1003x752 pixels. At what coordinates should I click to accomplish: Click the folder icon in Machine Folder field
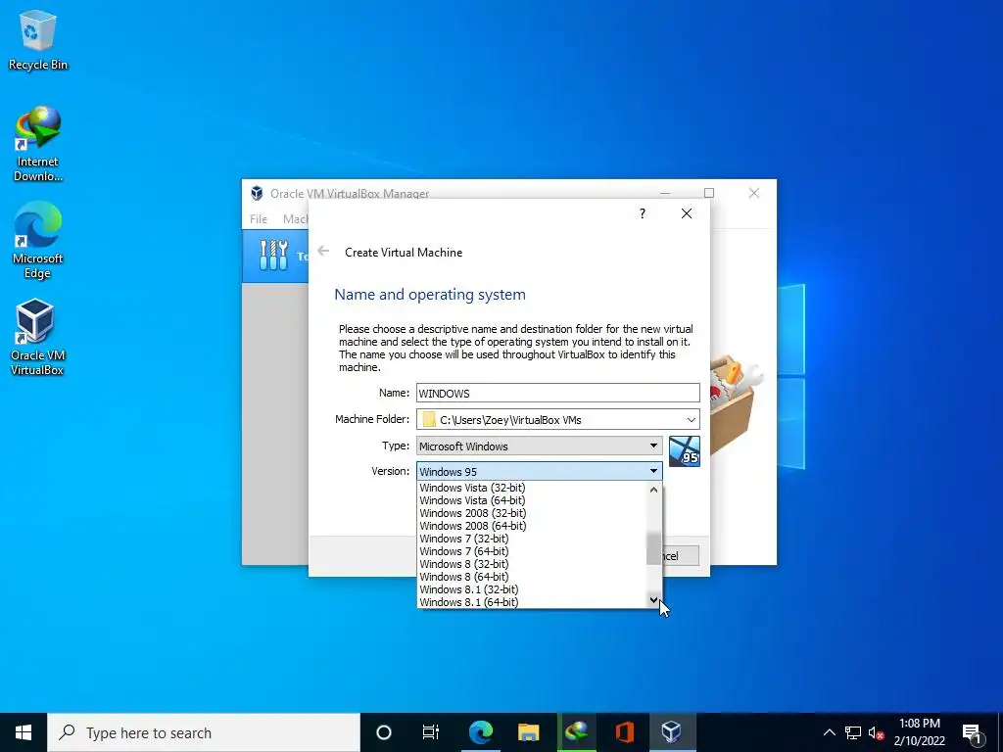coord(429,419)
